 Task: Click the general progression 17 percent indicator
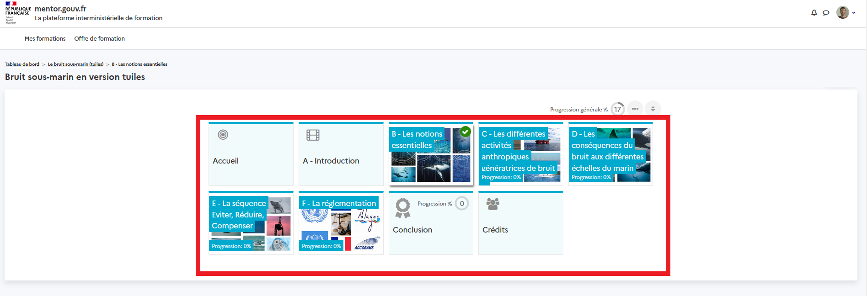pyautogui.click(x=617, y=109)
